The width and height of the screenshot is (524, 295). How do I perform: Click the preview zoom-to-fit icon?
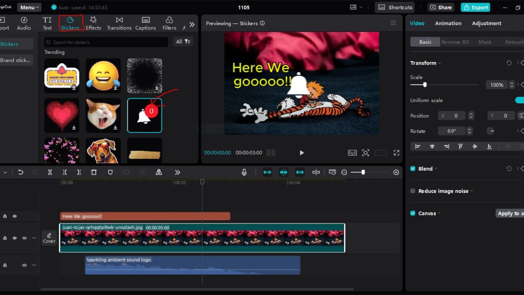[366, 153]
